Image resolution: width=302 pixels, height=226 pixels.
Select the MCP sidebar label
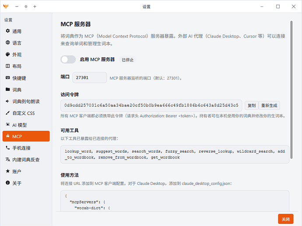click(x=17, y=136)
